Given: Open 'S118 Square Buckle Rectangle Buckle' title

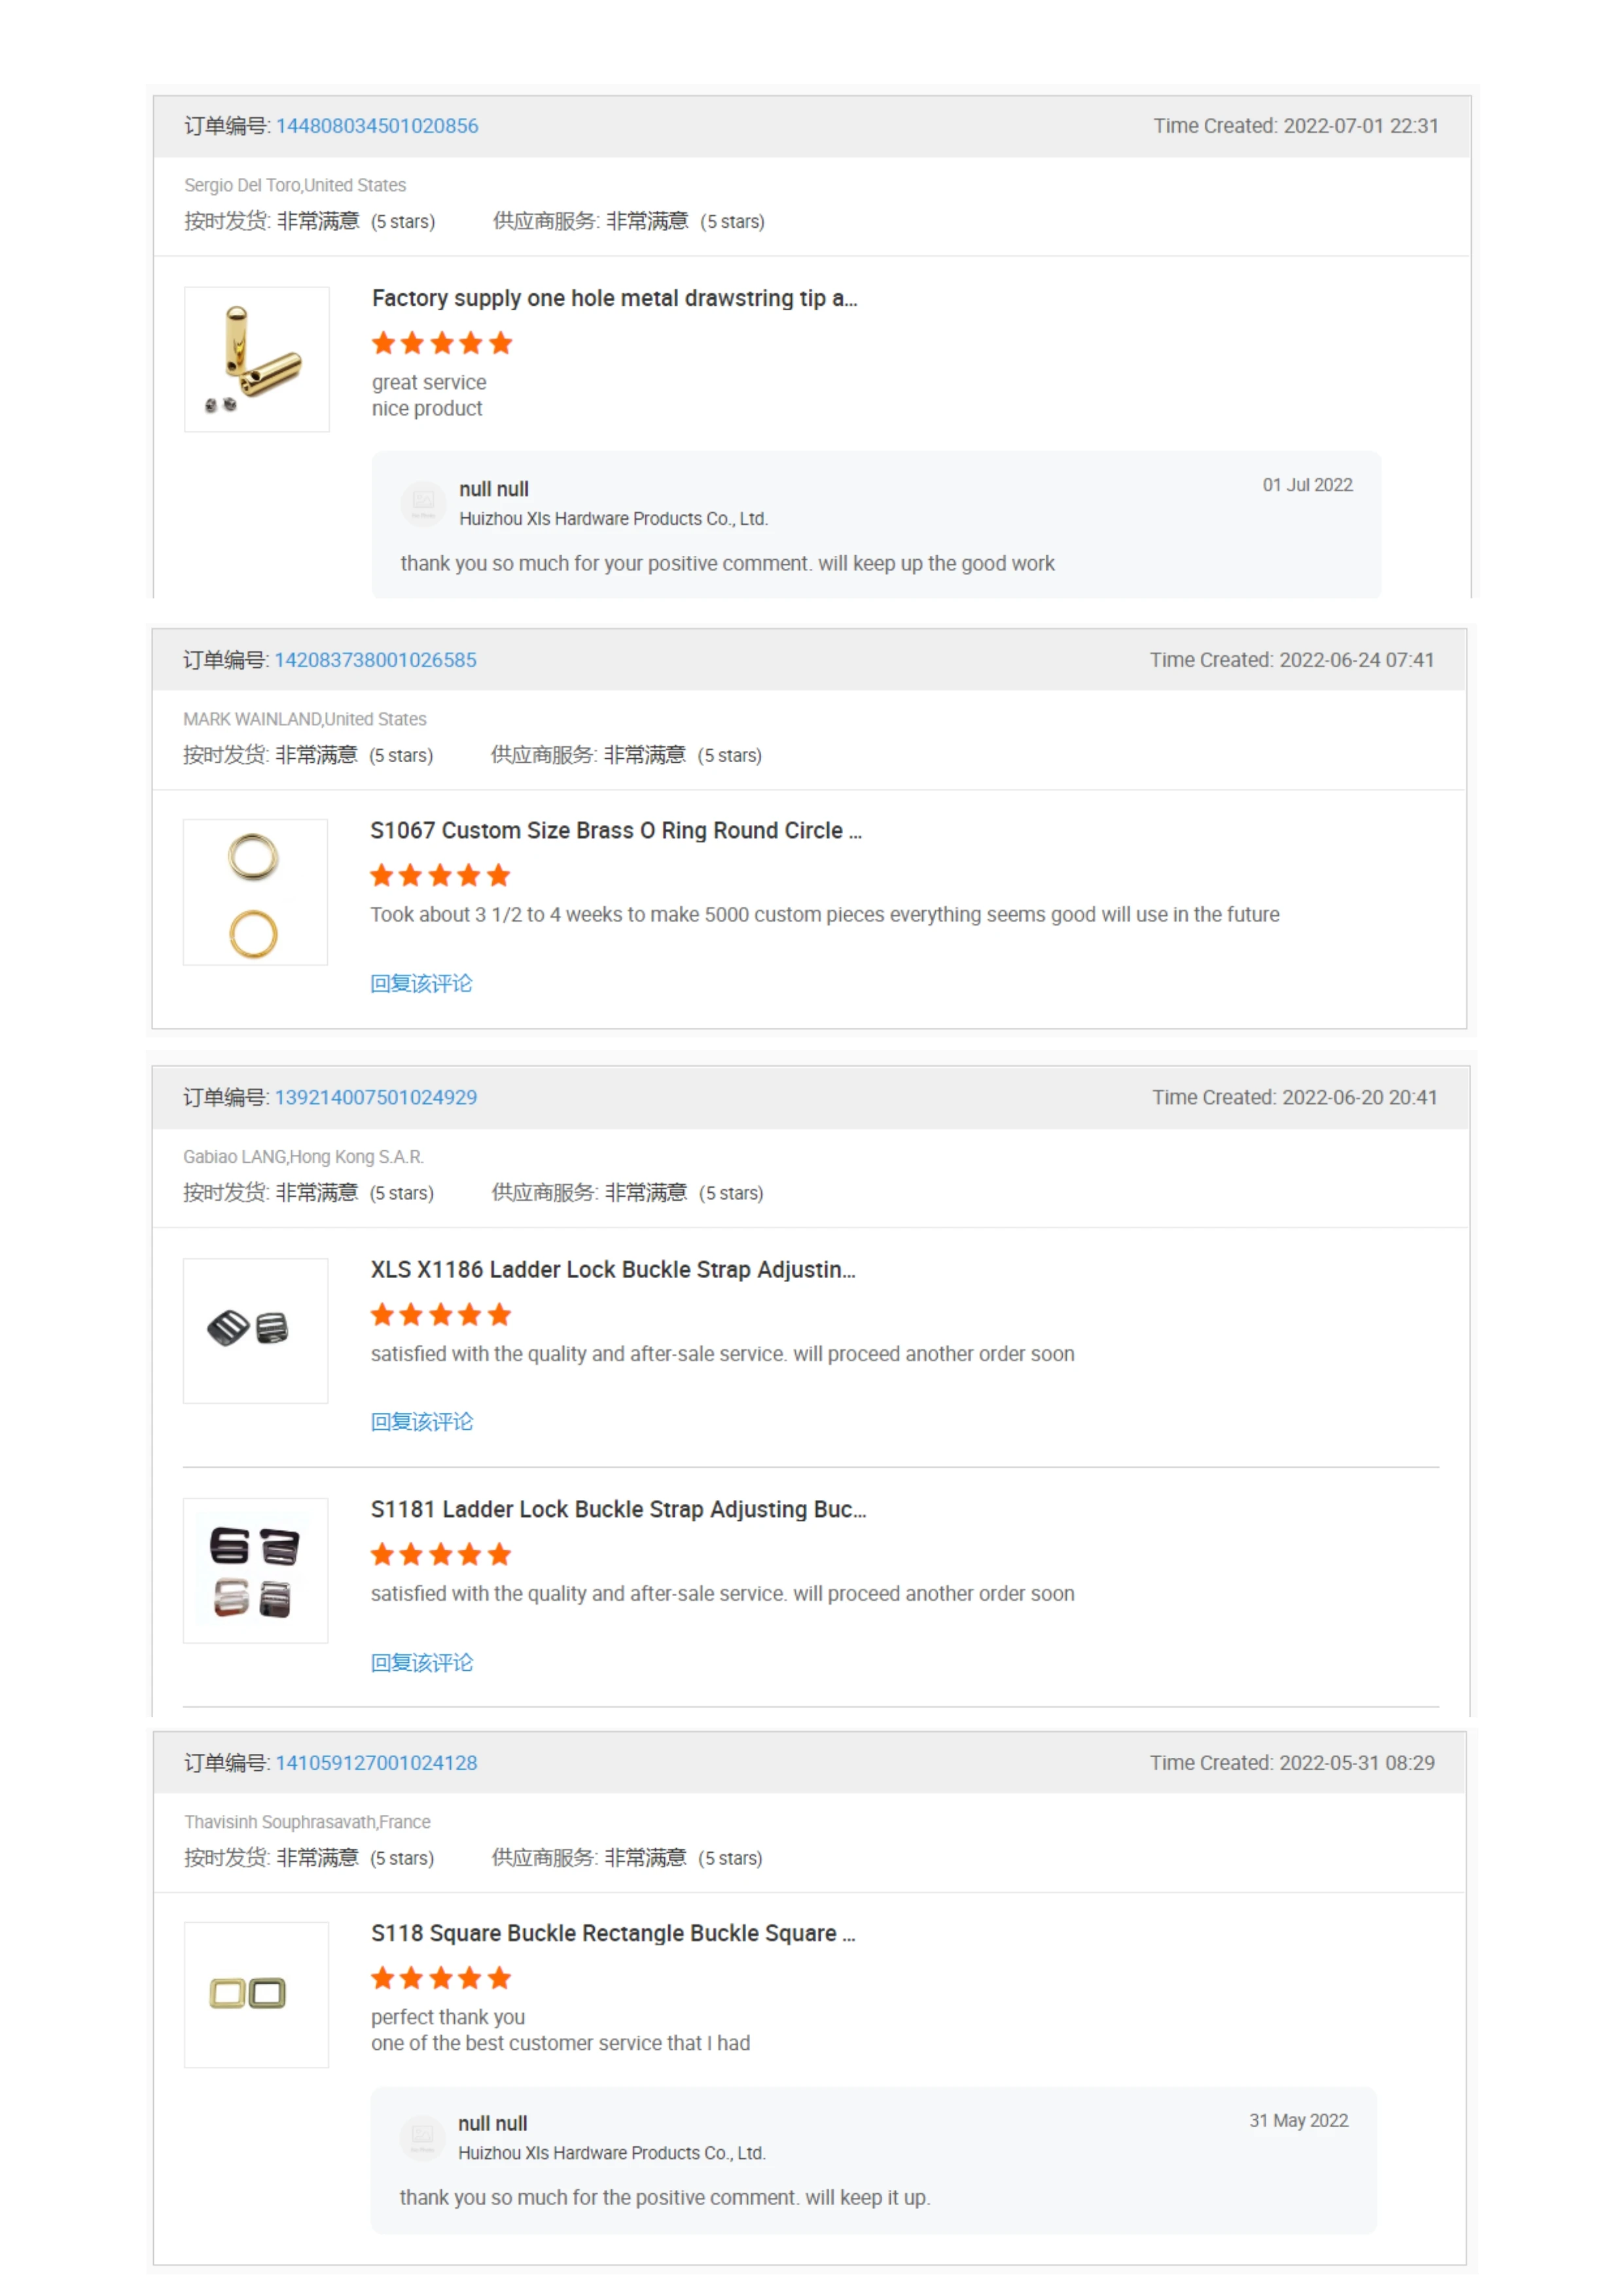Looking at the screenshot, I should coord(614,1934).
